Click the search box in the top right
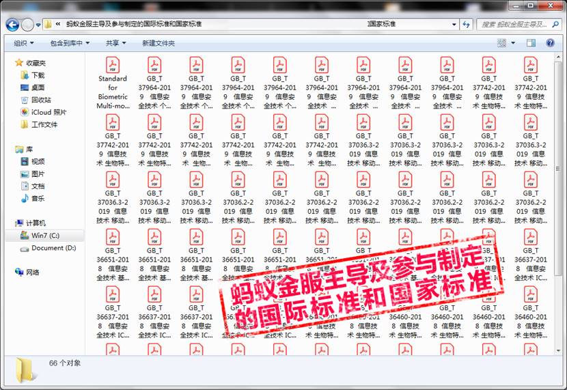The width and height of the screenshot is (567, 390). tap(516, 25)
